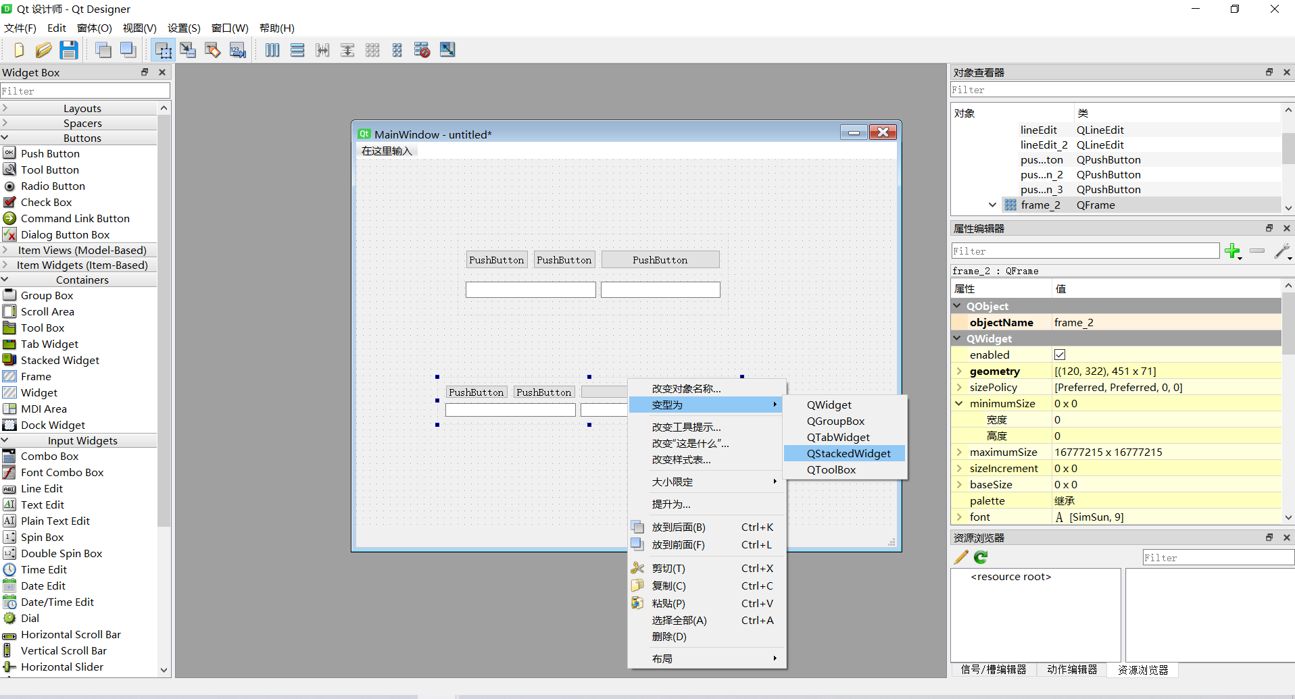Switch to the 动作编辑器 tab

pyautogui.click(x=1072, y=670)
